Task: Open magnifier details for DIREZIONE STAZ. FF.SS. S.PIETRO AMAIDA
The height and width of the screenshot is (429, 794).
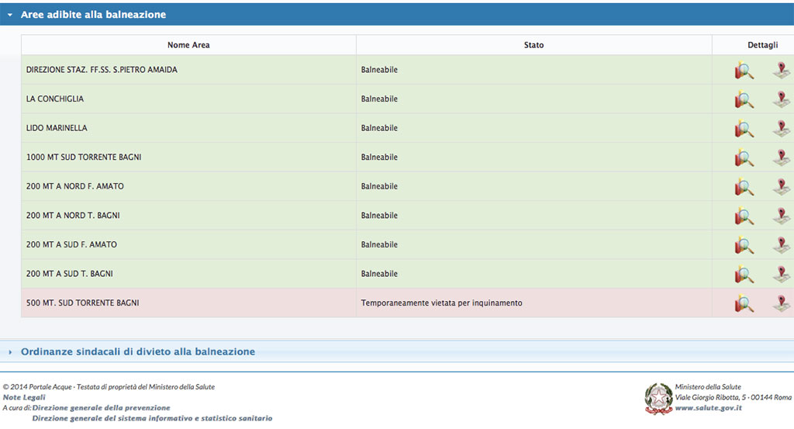Action: click(x=744, y=71)
